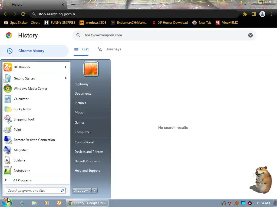
Task: Click the Chrome address bar
Action: [x=134, y=14]
